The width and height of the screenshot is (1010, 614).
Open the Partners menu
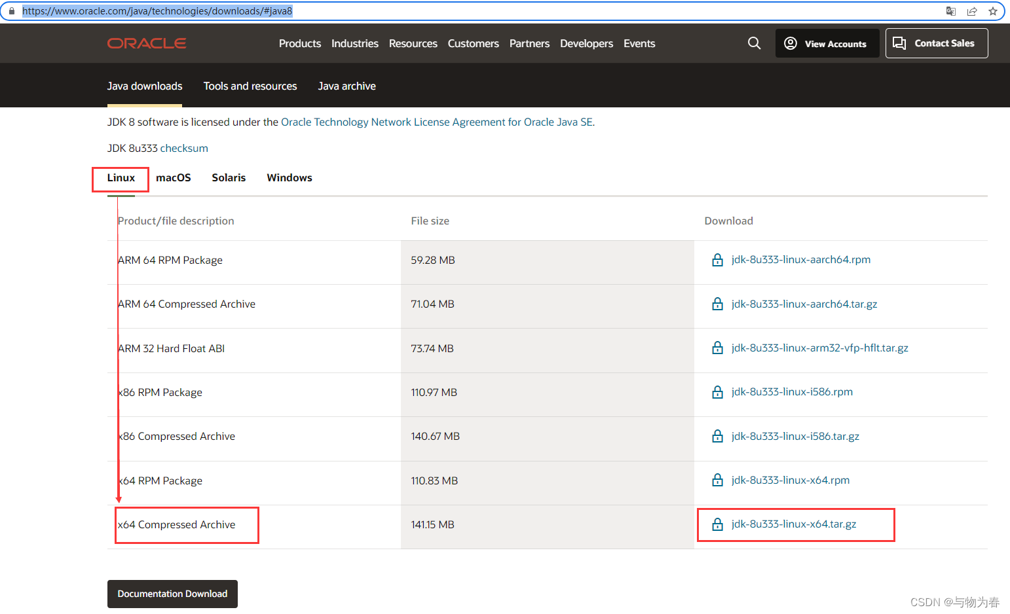coord(530,43)
